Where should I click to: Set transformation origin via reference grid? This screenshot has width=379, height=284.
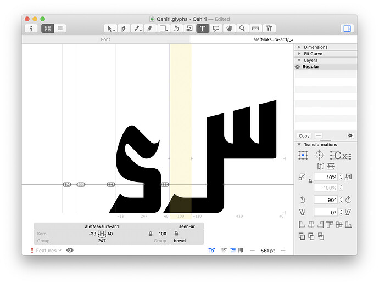[x=303, y=155]
